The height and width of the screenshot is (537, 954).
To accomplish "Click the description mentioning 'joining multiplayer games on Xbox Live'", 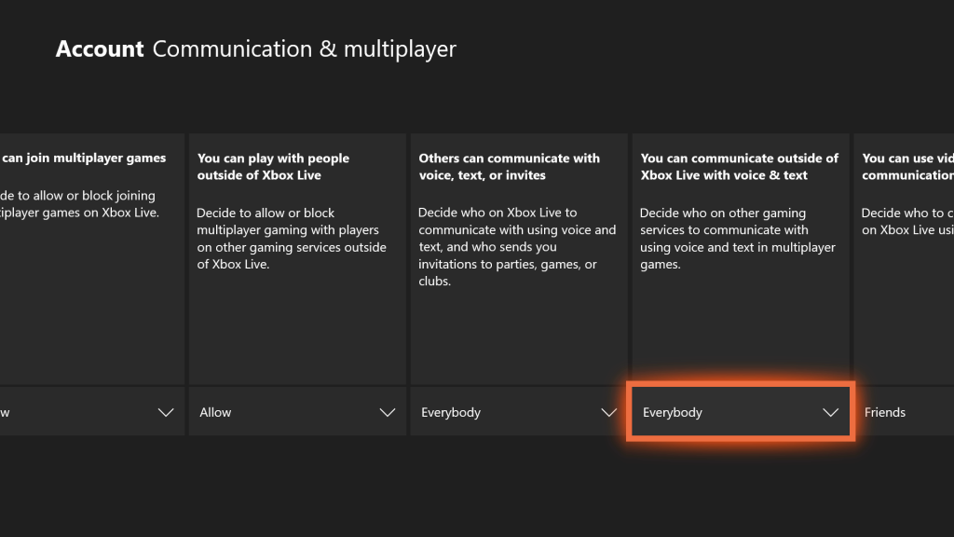I will pyautogui.click(x=80, y=204).
